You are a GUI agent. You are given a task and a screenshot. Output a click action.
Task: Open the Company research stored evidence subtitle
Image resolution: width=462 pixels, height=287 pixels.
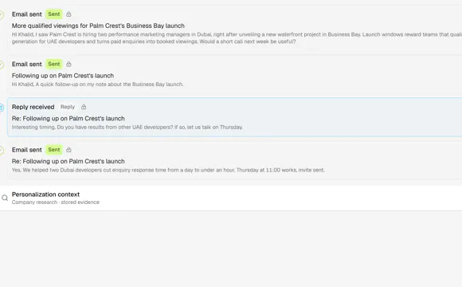tap(56, 202)
